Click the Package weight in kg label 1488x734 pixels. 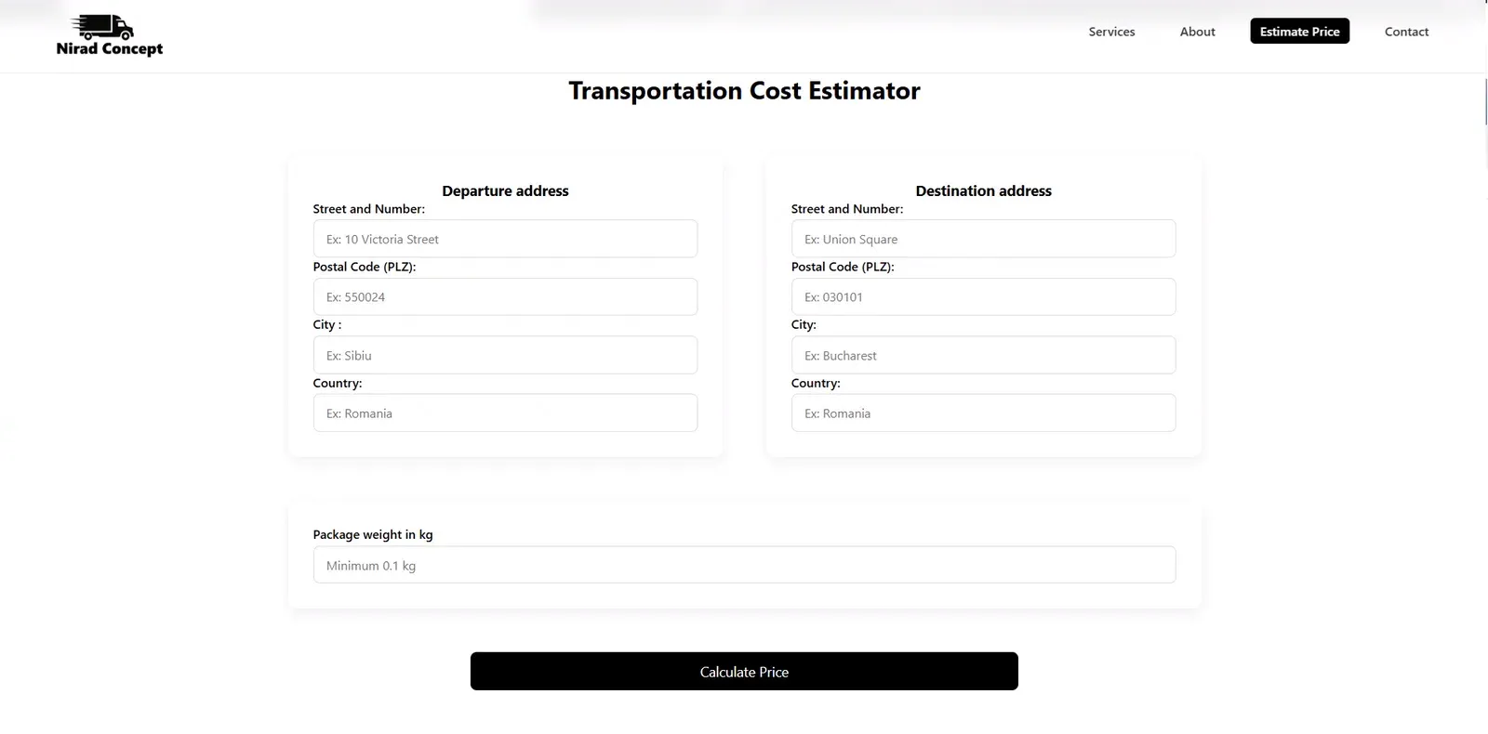[373, 534]
